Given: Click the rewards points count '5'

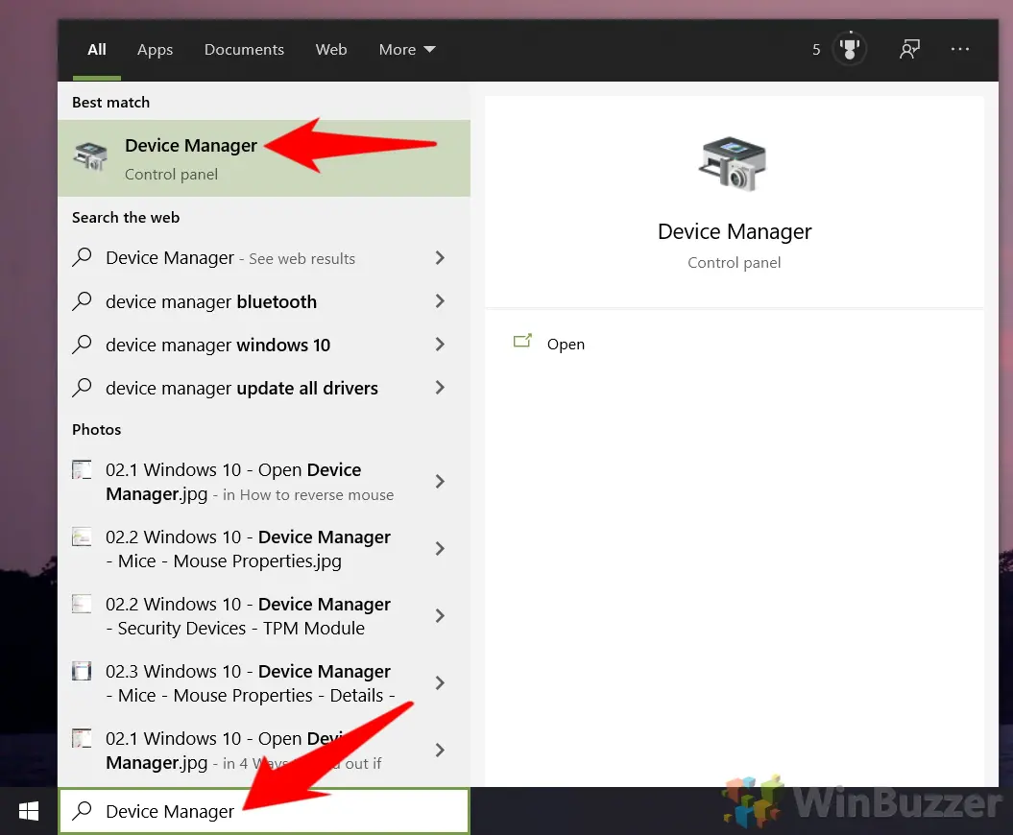Looking at the screenshot, I should (816, 50).
